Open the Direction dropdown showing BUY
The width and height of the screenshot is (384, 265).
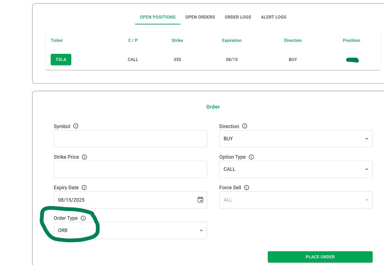tap(296, 139)
